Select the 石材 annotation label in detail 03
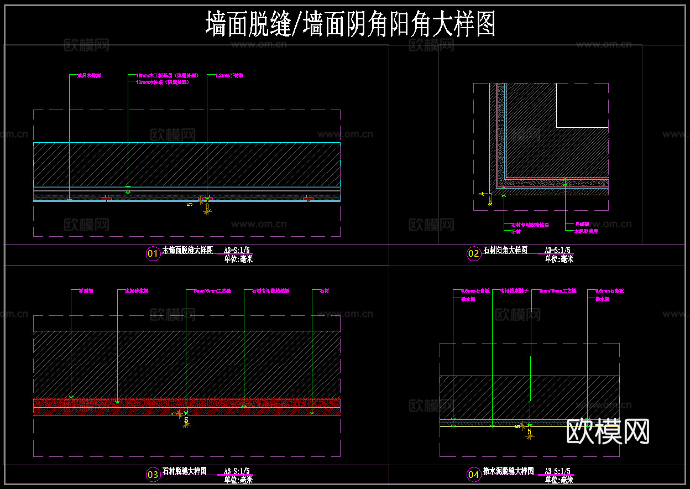Image resolution: width=690 pixels, height=489 pixels. (323, 291)
